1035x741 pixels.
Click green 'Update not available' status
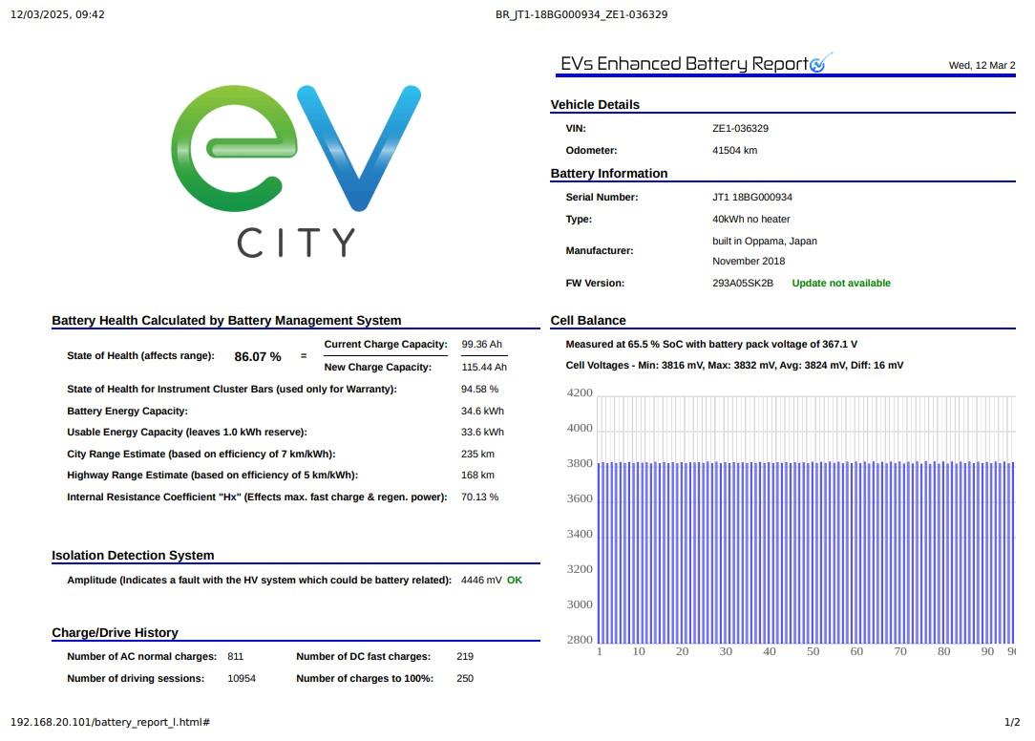[x=841, y=283]
